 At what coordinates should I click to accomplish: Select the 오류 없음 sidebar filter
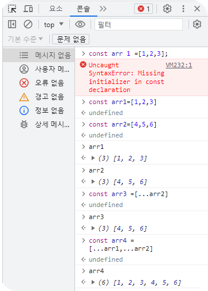tap(39, 83)
